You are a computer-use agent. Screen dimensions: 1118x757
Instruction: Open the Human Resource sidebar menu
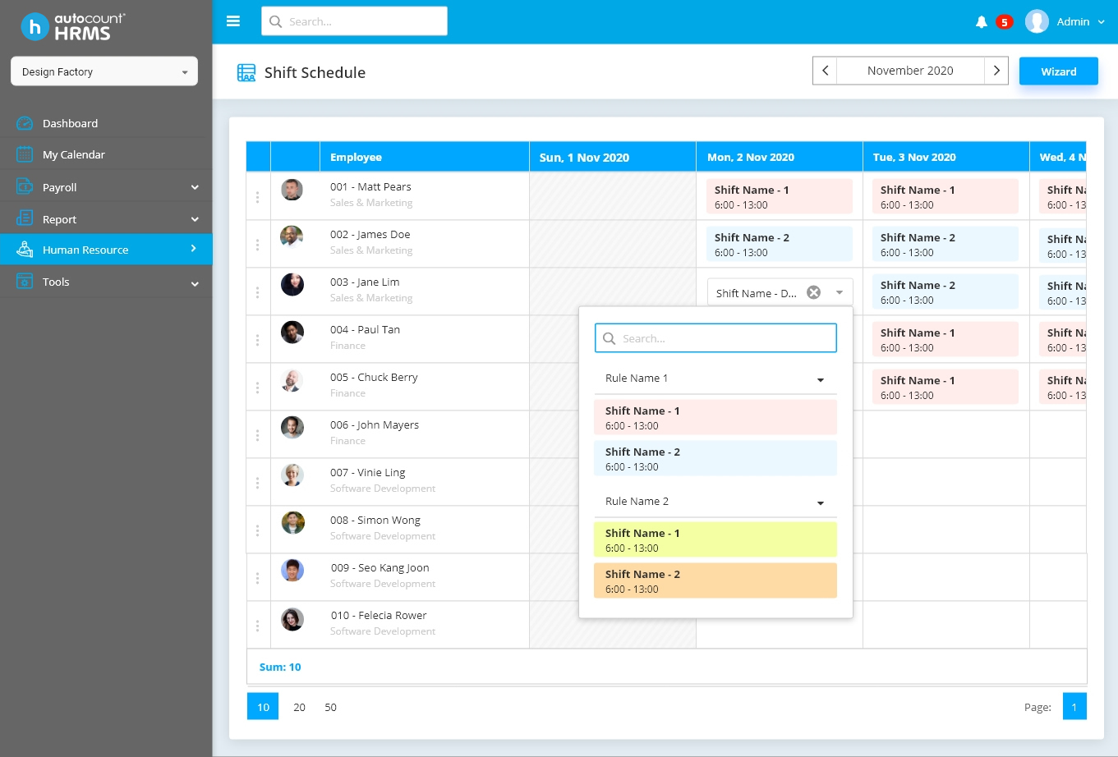[106, 250]
